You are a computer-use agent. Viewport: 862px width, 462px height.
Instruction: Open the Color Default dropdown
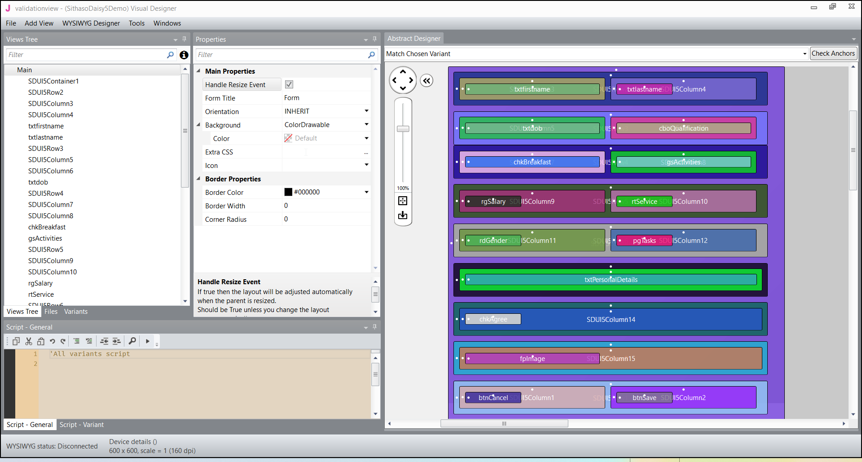pos(366,138)
